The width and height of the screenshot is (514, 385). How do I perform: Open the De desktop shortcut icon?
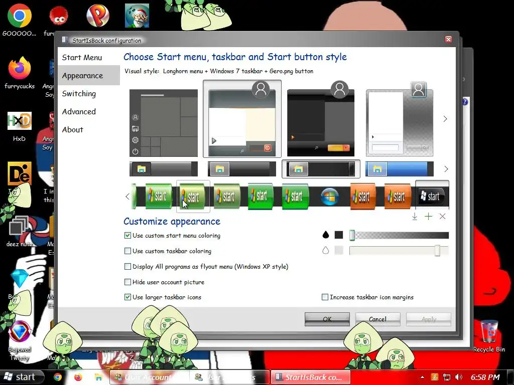point(20,173)
